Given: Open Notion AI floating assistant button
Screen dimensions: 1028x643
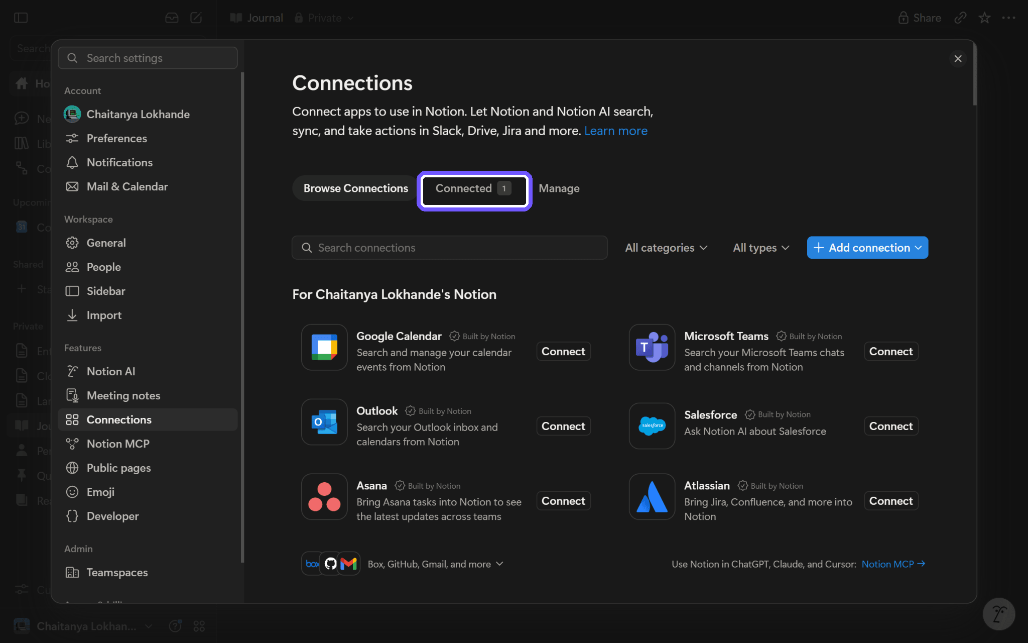Looking at the screenshot, I should tap(999, 614).
